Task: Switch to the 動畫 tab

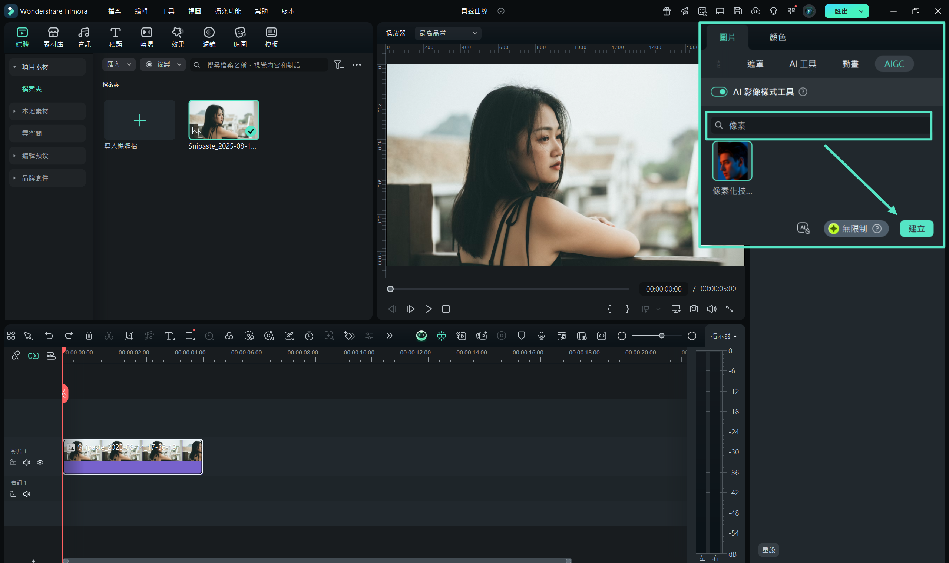Action: click(x=850, y=64)
